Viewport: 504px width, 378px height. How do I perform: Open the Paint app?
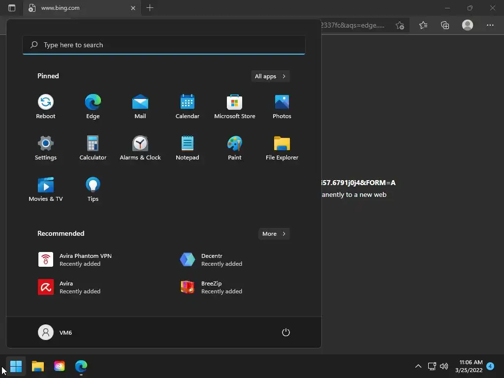235,148
